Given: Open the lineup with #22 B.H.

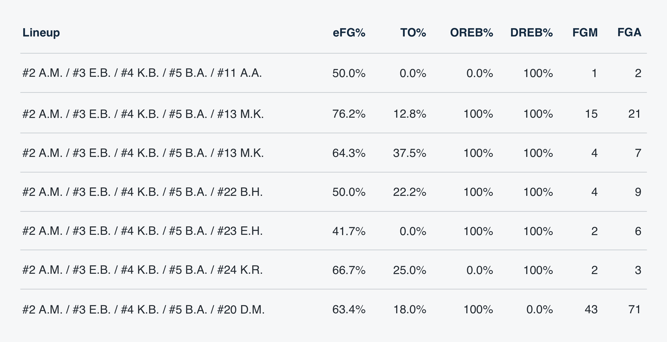Looking at the screenshot, I should coord(142,192).
